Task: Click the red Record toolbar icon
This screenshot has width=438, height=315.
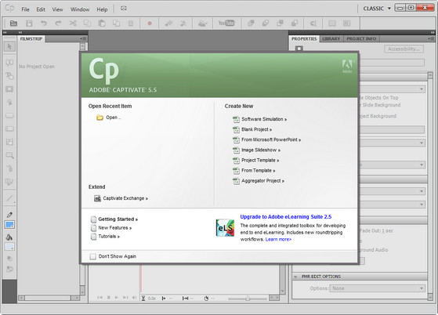Action: pos(150,24)
